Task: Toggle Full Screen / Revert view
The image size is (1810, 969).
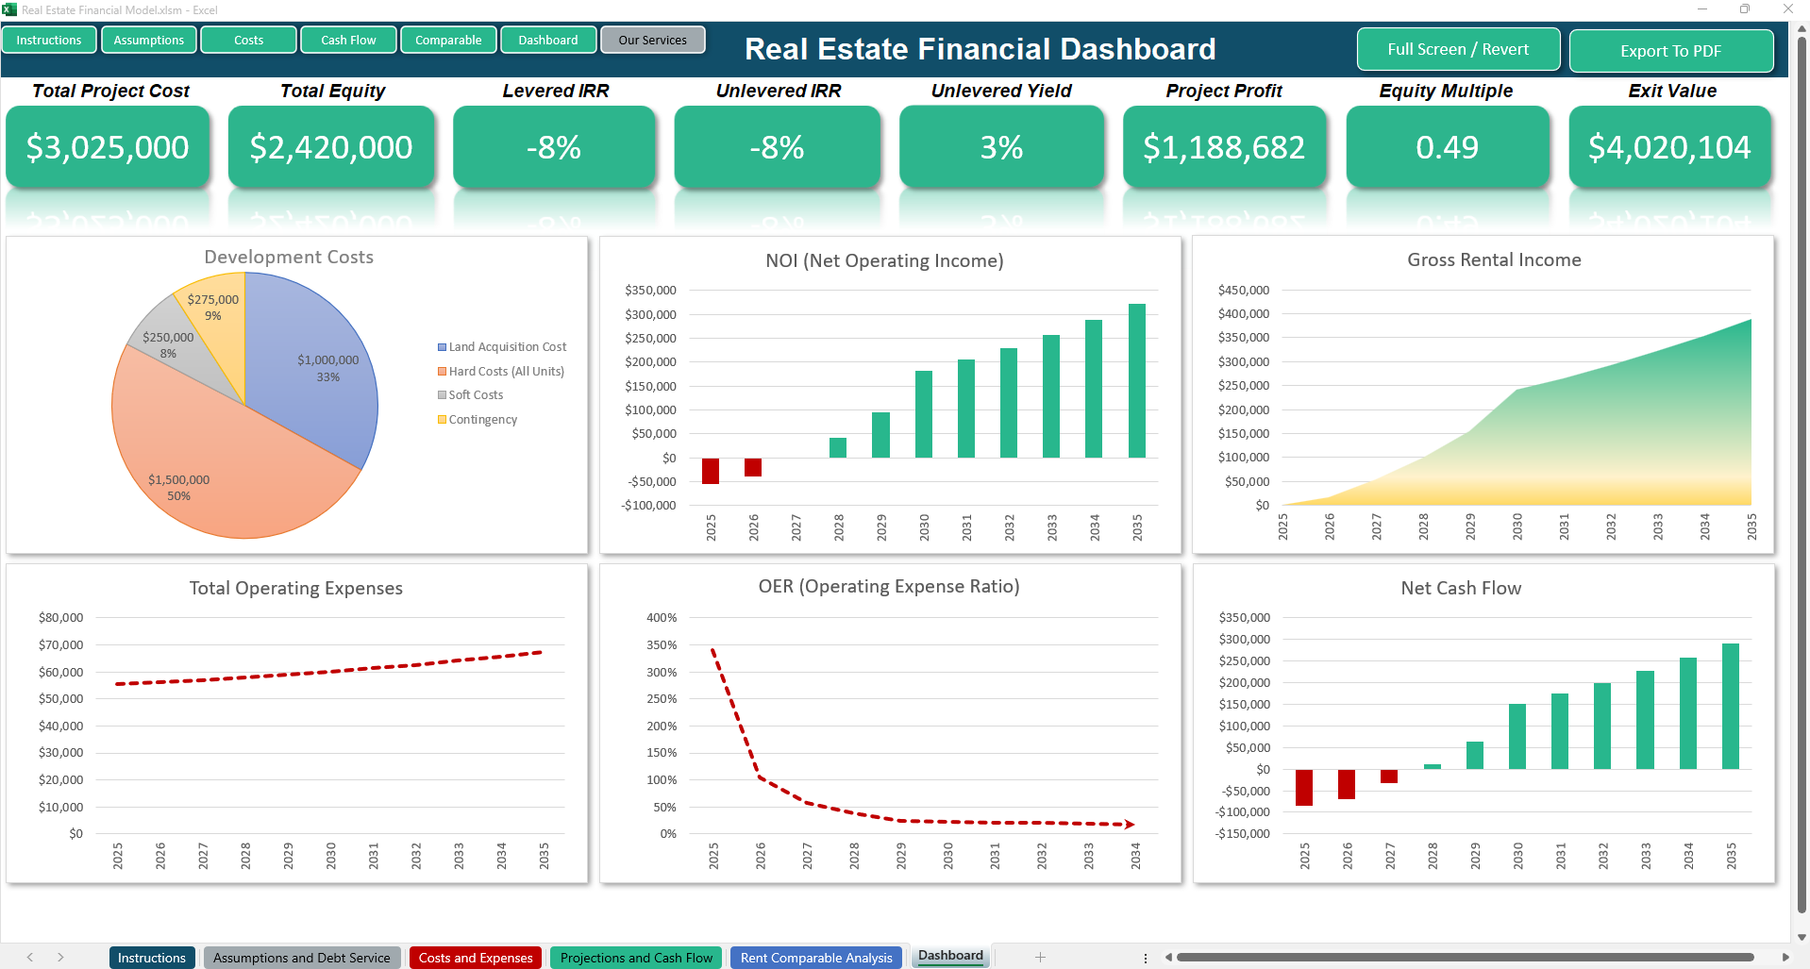Action: tap(1457, 50)
